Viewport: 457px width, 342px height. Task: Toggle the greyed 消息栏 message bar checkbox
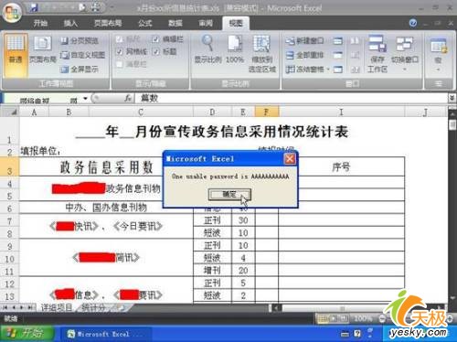[x=120, y=64]
